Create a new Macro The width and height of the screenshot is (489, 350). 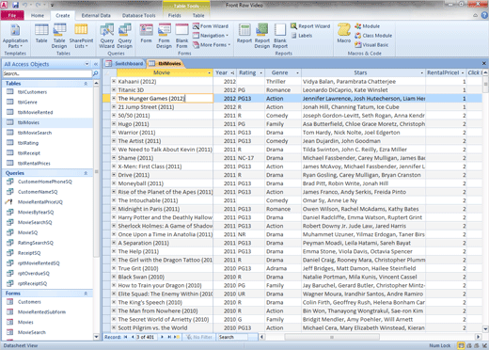click(344, 34)
